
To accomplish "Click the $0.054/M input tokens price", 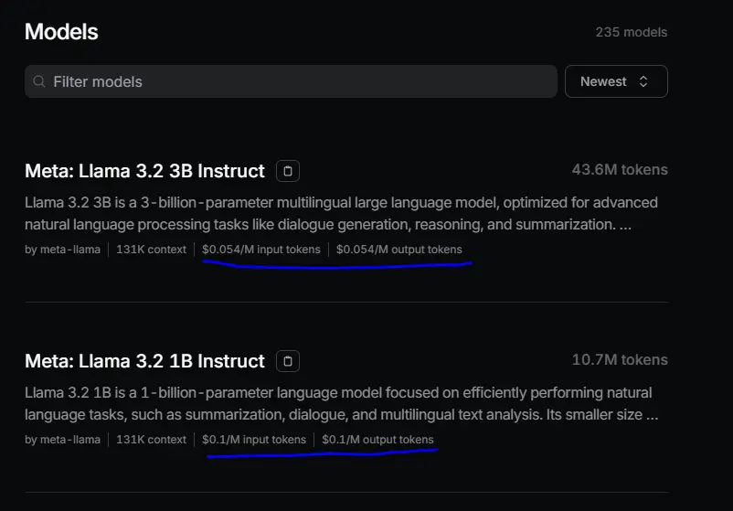I will tap(261, 250).
